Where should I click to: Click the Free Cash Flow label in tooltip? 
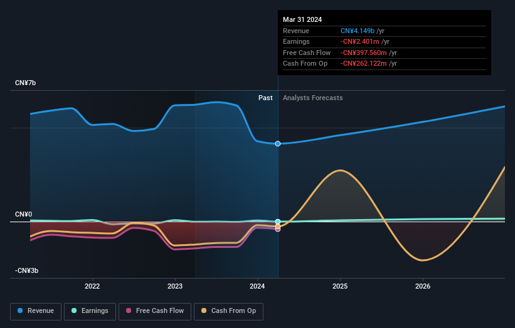pyautogui.click(x=307, y=53)
